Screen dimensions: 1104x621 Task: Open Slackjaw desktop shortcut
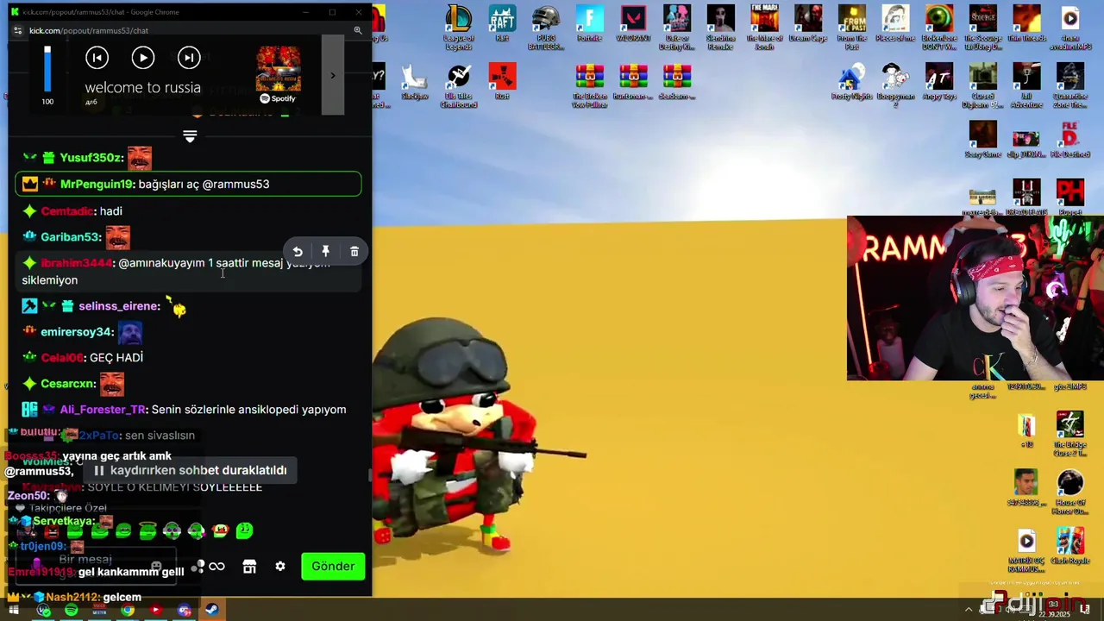415,81
